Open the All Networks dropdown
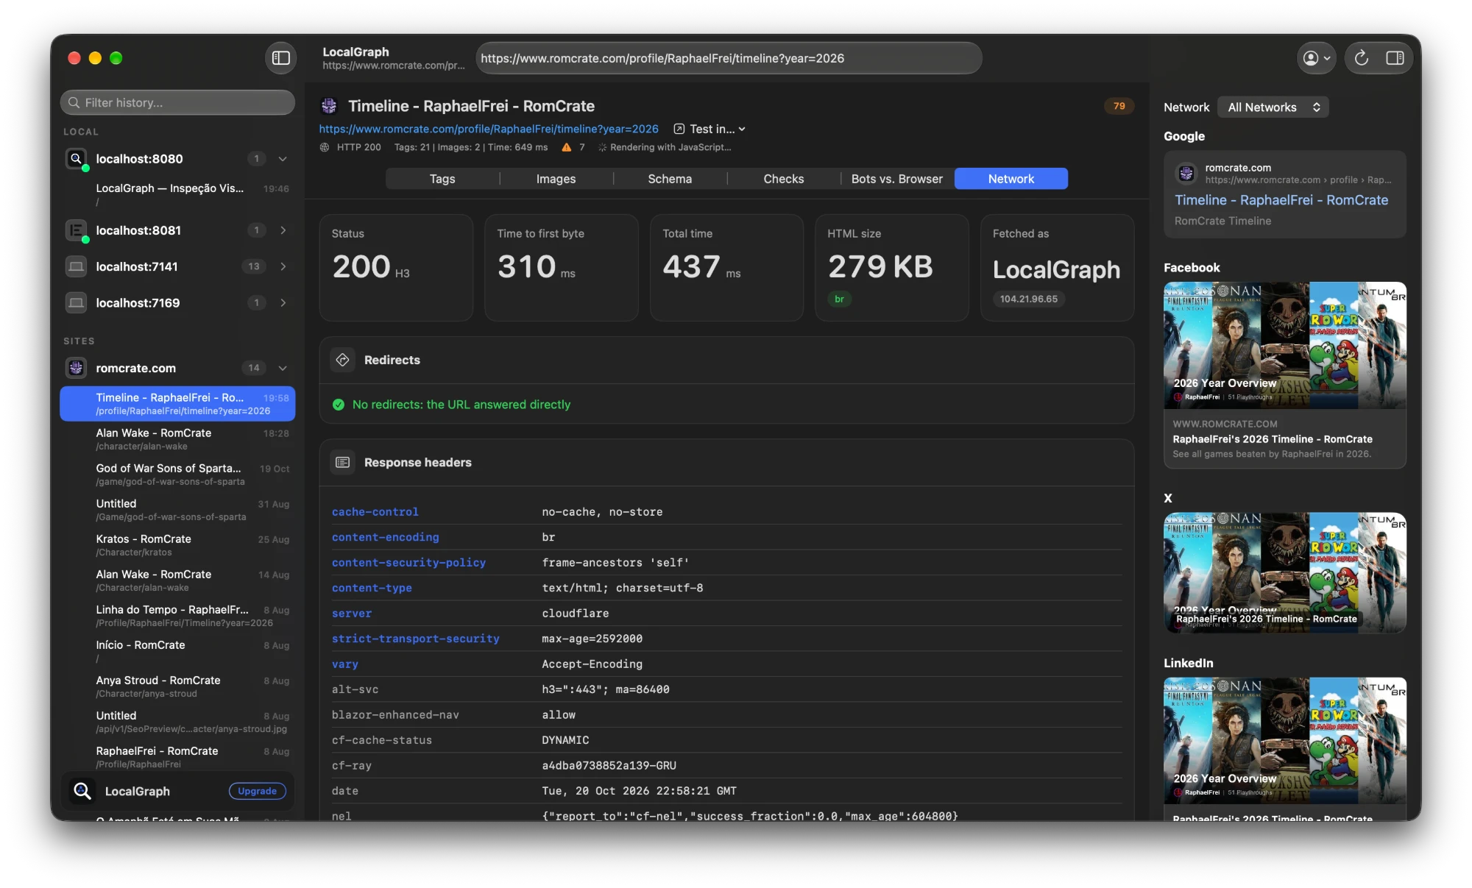Screen dimensions: 1472x888 coord(1273,107)
